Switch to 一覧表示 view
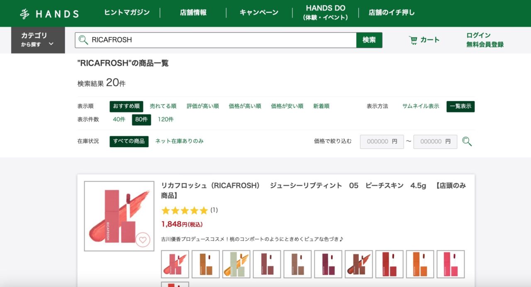This screenshot has height=287, width=531. (x=460, y=107)
